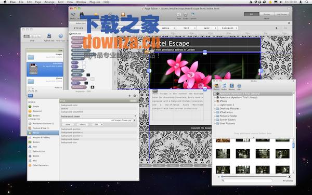Screen dimensions: 312x195
Task: Click the Media thumbnails vertical scrollbar
Action: tap(293, 156)
